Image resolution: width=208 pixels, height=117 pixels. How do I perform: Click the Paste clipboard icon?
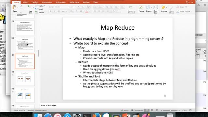14,7
